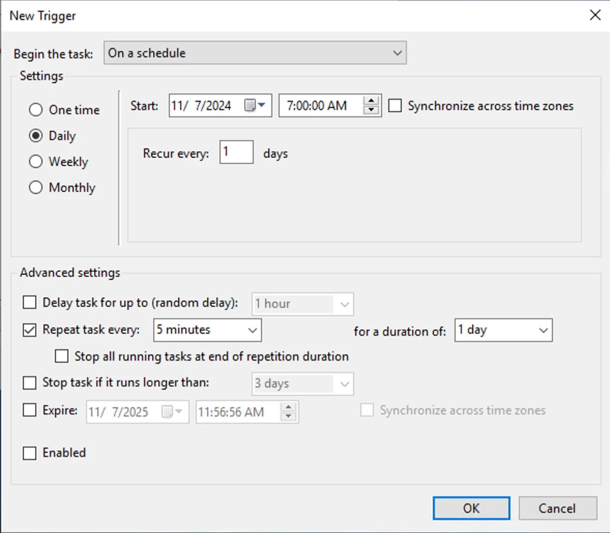Click the Recur every days input field
610x533 pixels.
(x=237, y=152)
